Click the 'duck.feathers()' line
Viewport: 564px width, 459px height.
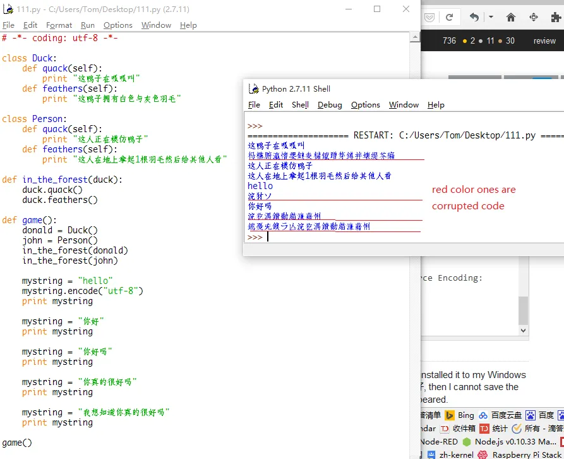point(60,200)
